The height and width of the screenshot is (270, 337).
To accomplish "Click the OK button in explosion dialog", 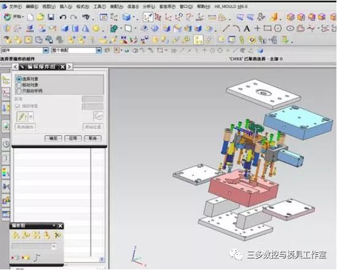I will (53, 138).
